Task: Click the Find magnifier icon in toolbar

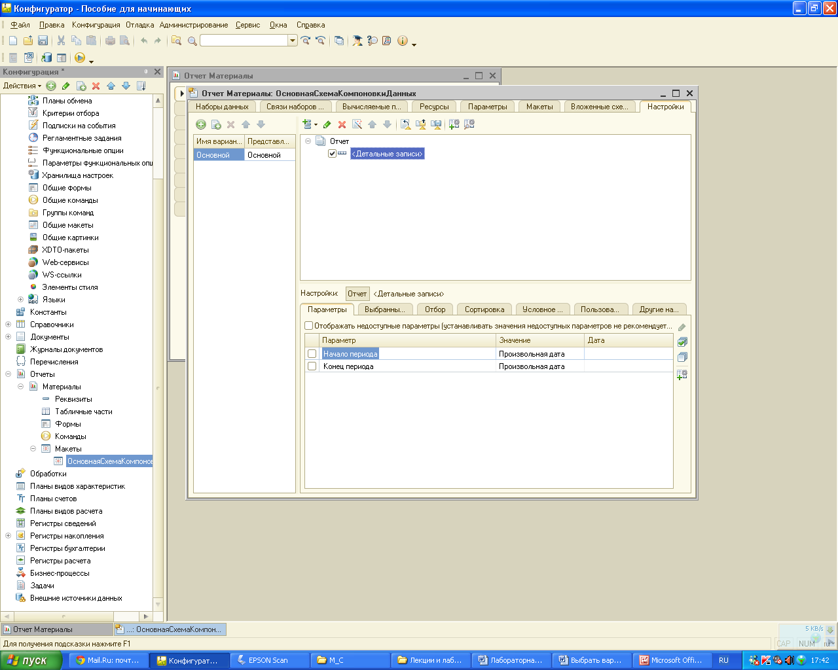Action: [192, 41]
